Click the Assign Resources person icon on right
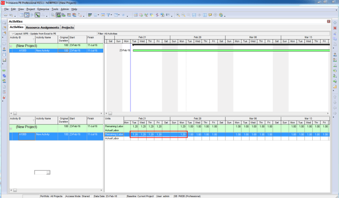 point(335,54)
